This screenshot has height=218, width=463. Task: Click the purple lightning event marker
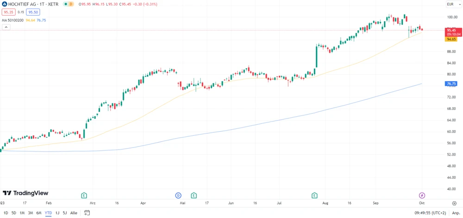tap(422, 195)
